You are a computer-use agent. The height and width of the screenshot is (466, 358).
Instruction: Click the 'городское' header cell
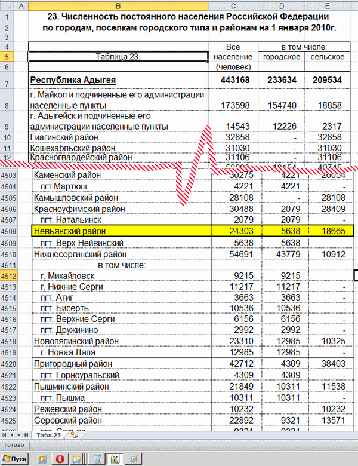click(282, 57)
